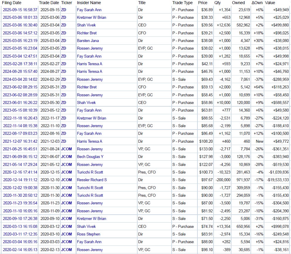This screenshot has width=291, height=254.
Task: Click Richter Bret in 2023-05-31 trade row
Action: coord(87,87)
